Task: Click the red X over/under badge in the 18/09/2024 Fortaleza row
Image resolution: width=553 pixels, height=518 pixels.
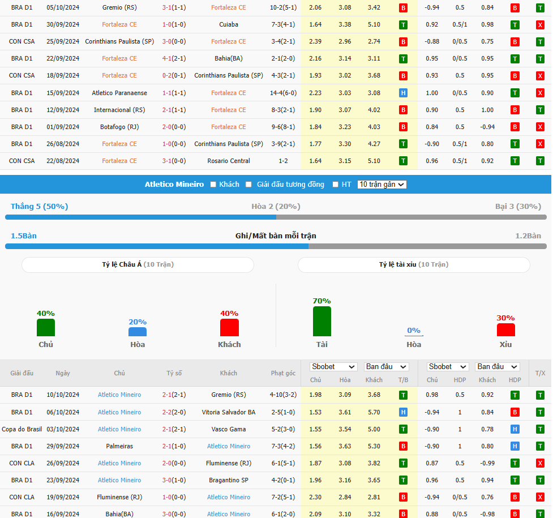Action: pos(540,75)
